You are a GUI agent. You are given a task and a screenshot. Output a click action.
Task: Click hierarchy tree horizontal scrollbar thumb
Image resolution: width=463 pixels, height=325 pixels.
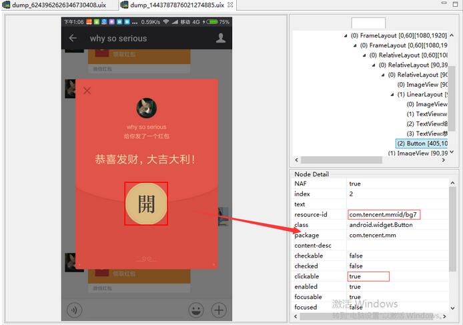tap(342, 160)
